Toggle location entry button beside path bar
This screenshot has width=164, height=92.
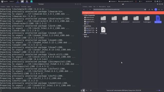(x=149, y=9)
